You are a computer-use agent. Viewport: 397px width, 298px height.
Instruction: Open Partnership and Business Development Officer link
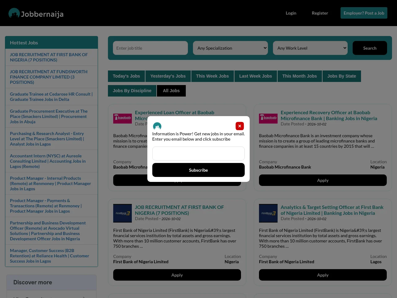[48, 231]
